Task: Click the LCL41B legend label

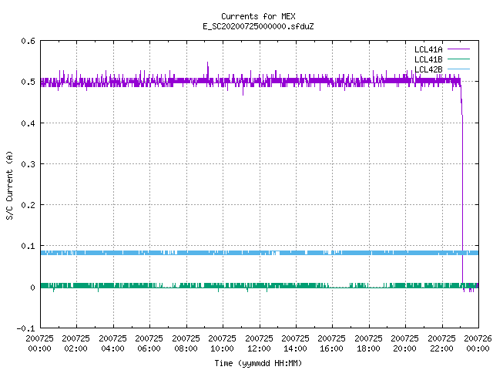Action: coord(428,59)
